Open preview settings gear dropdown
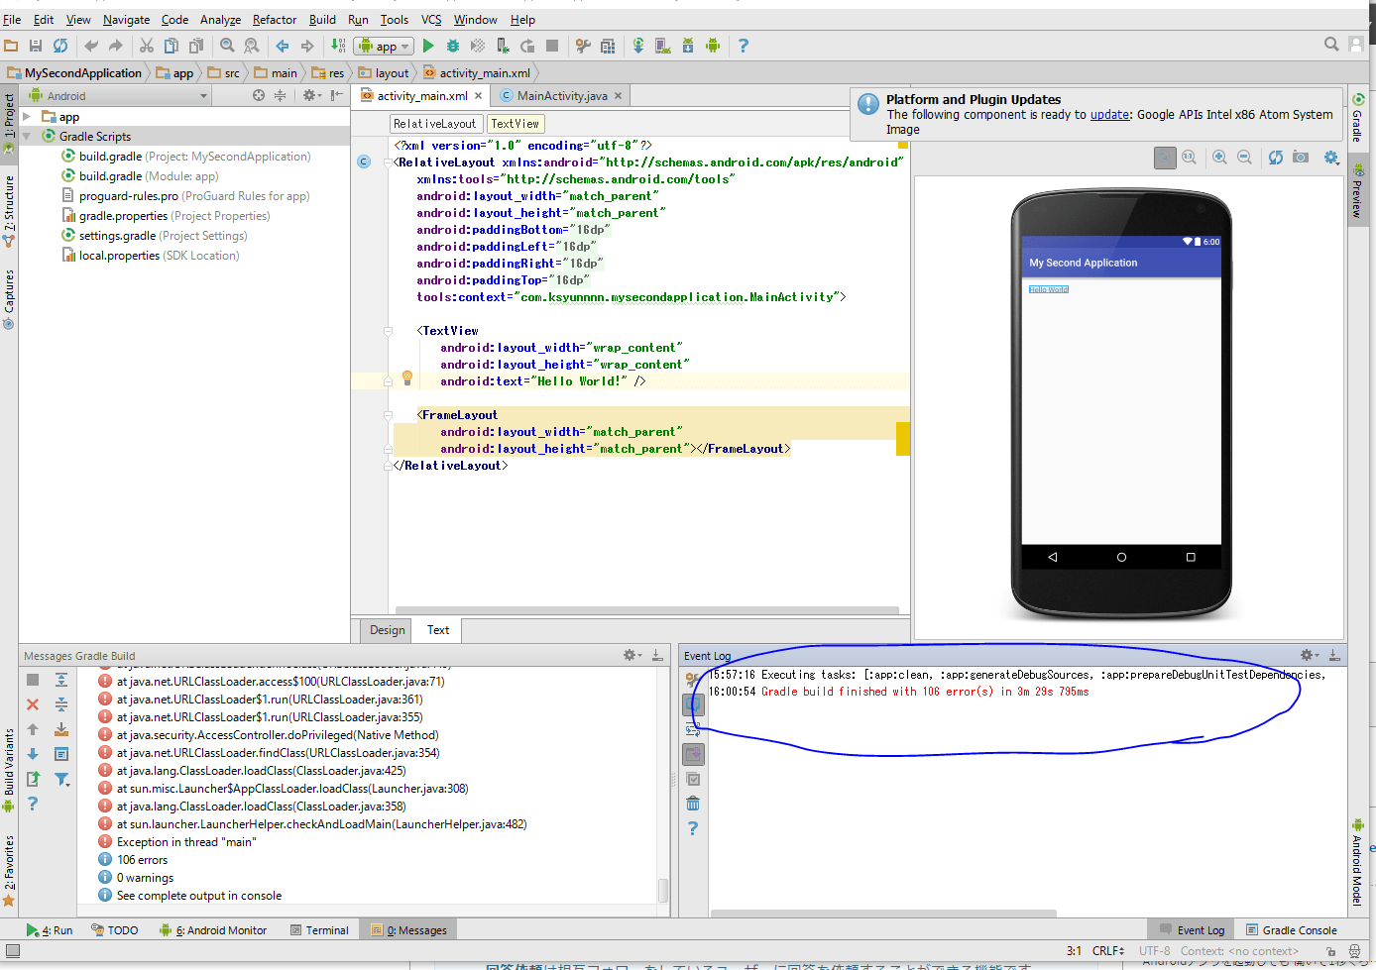Image resolution: width=1376 pixels, height=970 pixels. [1331, 158]
